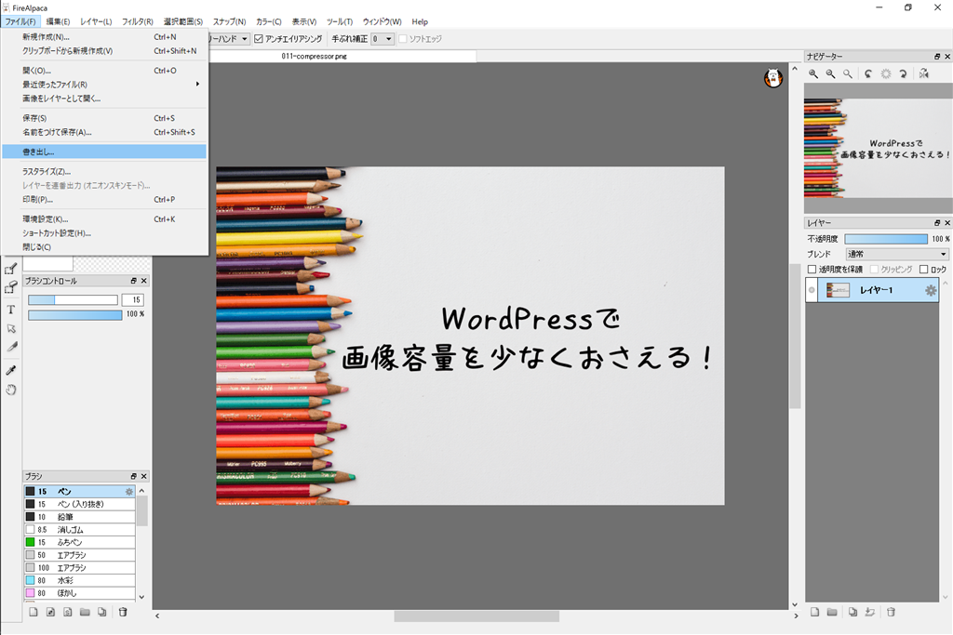Create a new layer in Layer panel

[814, 612]
